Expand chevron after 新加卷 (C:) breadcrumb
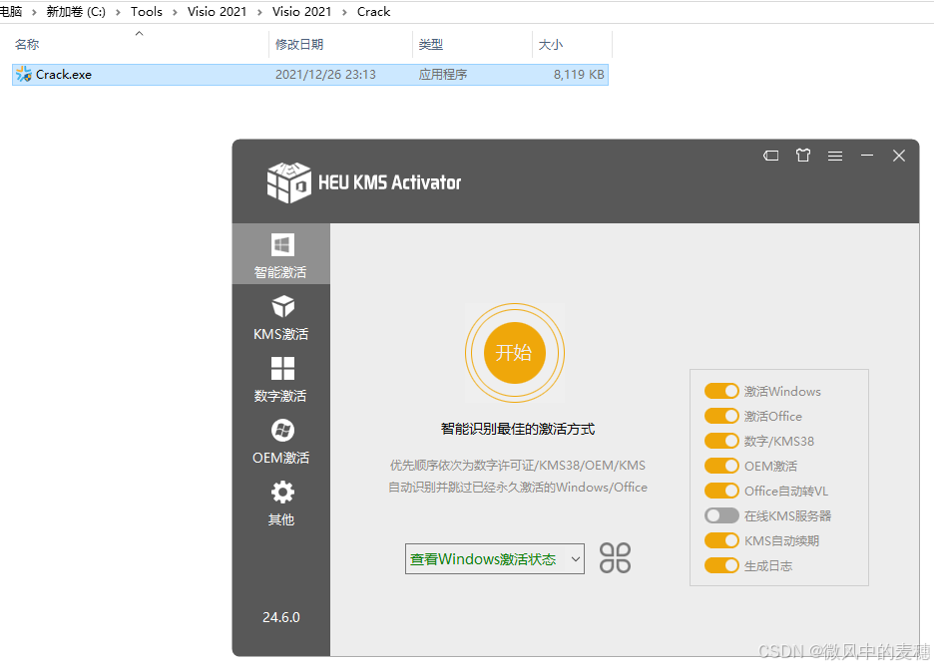This screenshot has height=667, width=934. pyautogui.click(x=118, y=12)
